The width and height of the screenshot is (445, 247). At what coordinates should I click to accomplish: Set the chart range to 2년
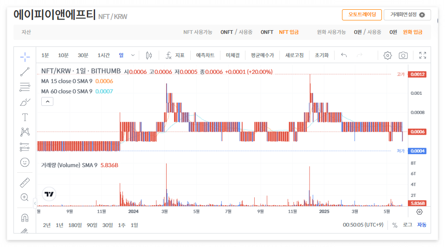(47, 225)
